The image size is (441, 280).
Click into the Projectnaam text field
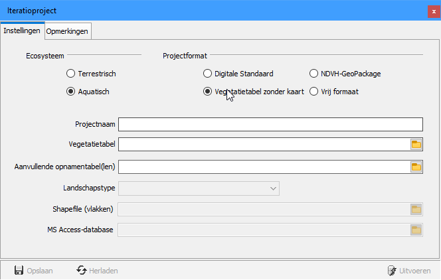point(270,125)
